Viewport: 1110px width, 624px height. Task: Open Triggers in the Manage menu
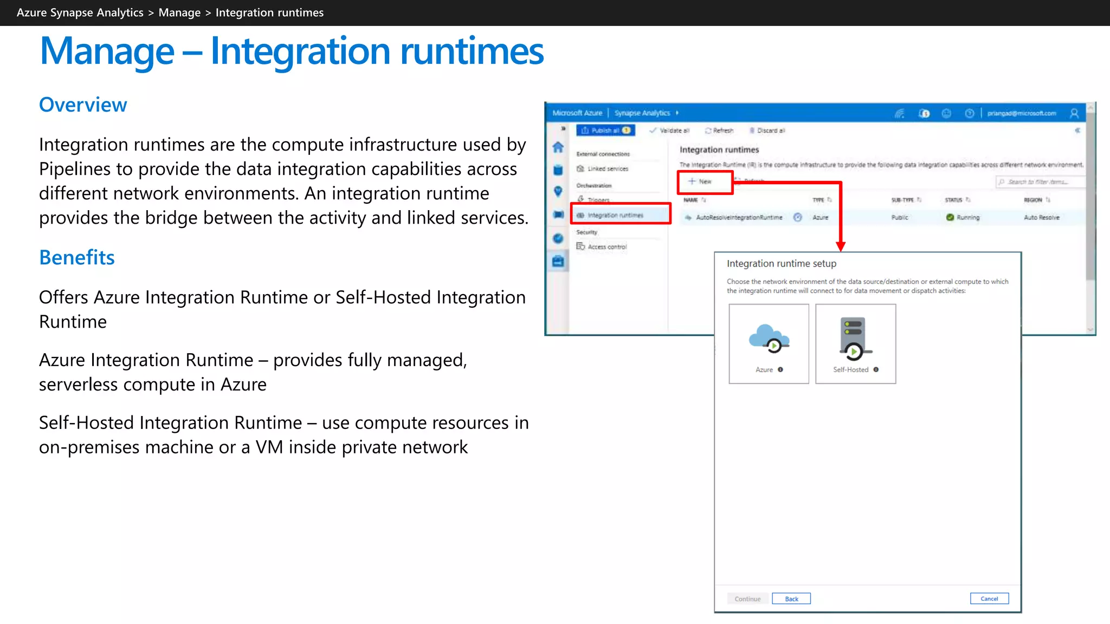point(593,199)
